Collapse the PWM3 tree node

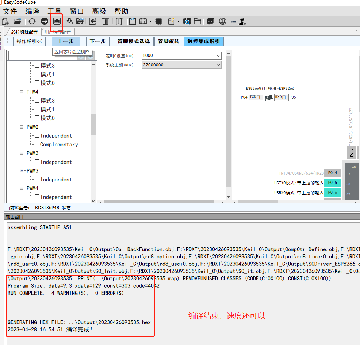[22, 170]
